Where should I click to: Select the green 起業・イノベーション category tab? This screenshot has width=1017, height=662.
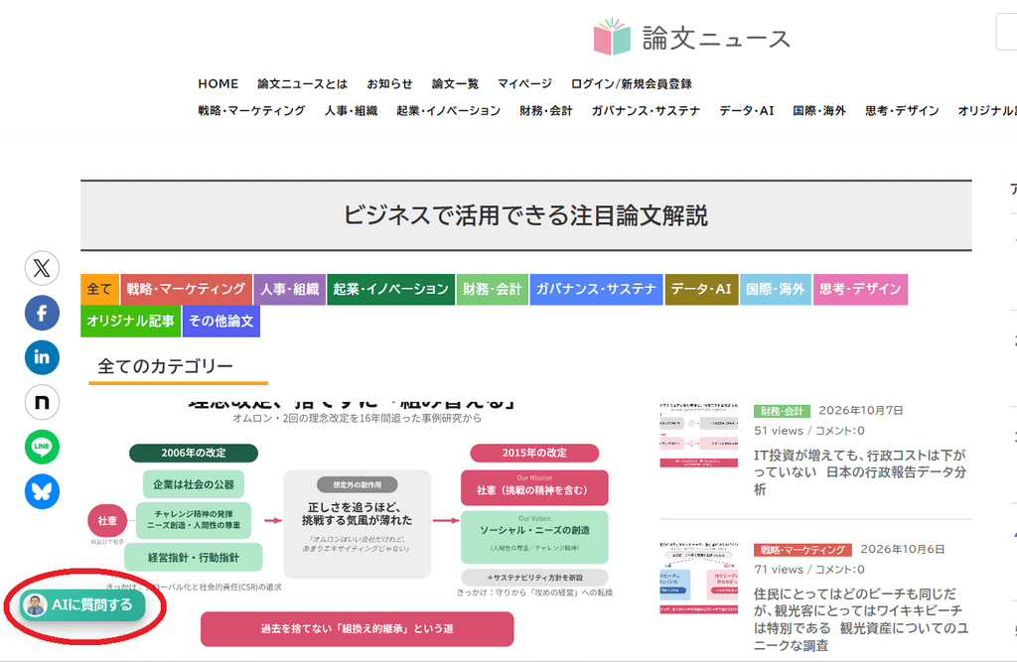pos(390,289)
